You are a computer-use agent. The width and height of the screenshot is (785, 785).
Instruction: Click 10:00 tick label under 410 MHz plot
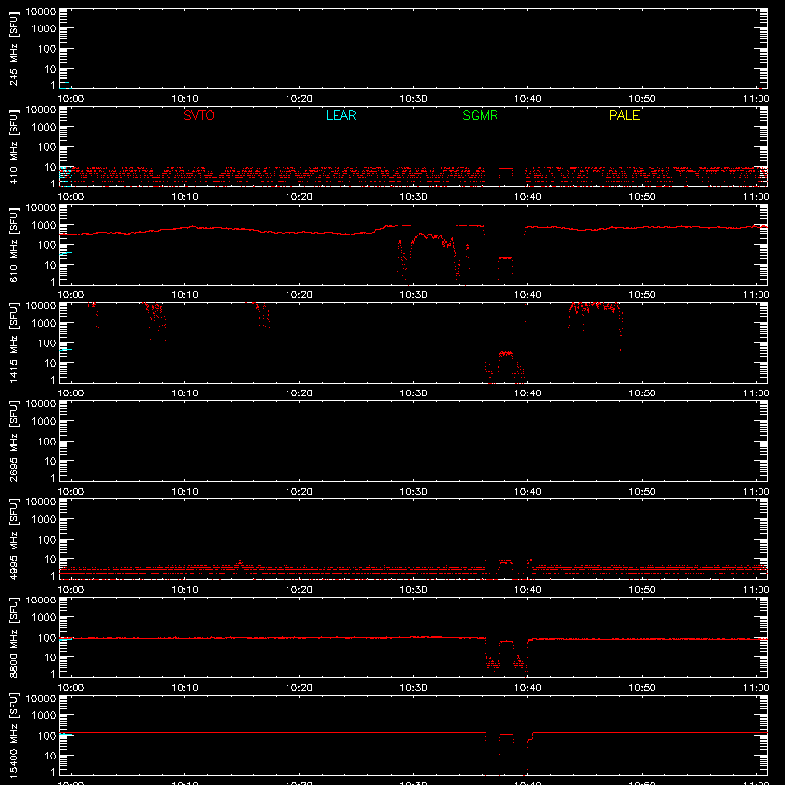71,197
